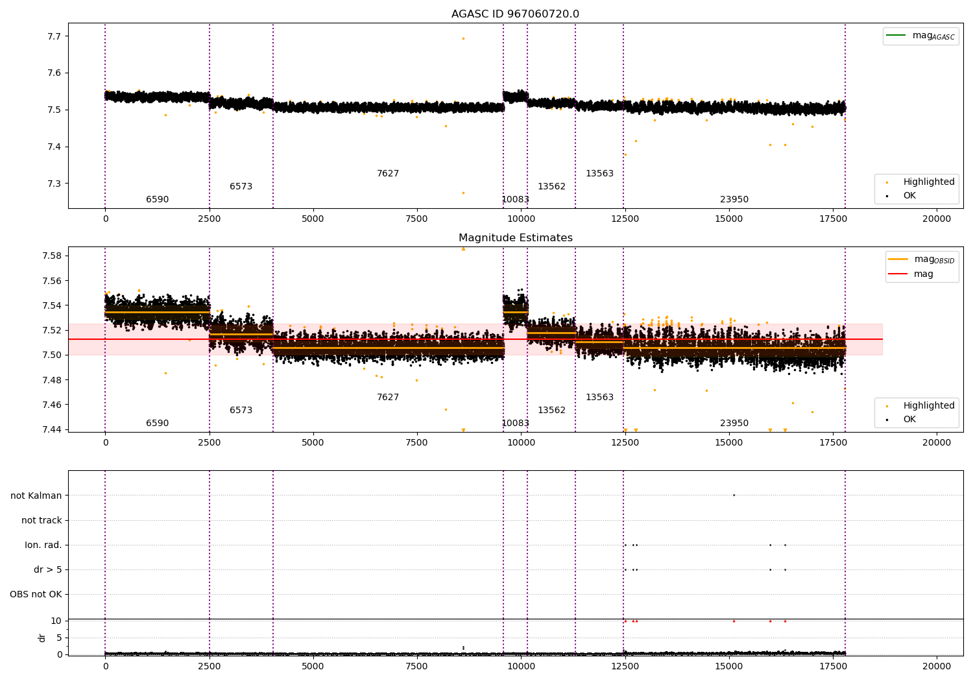Click obsid label 7627 in the top plot
Viewport: 973px width, 681px height.
tap(388, 174)
